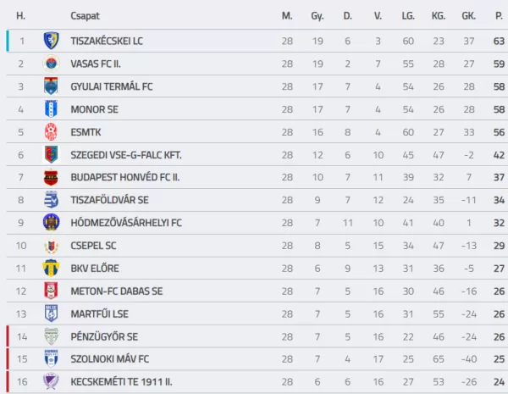Open the Meton-FC Dabas SE team link

pyautogui.click(x=117, y=291)
